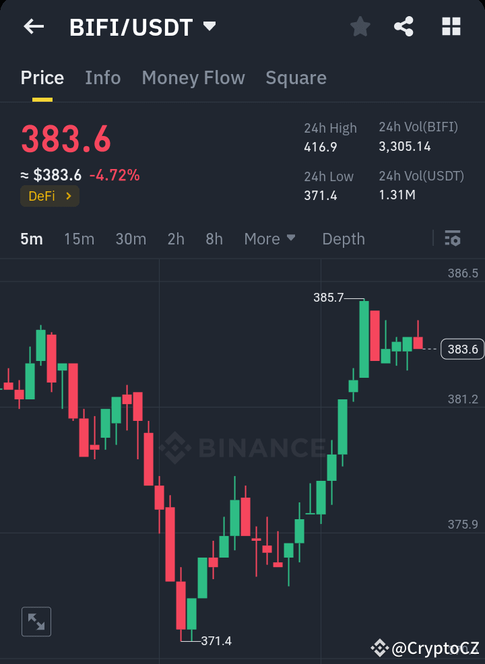Expand the More timeframes dropdown
The height and width of the screenshot is (664, 485).
[x=269, y=238]
